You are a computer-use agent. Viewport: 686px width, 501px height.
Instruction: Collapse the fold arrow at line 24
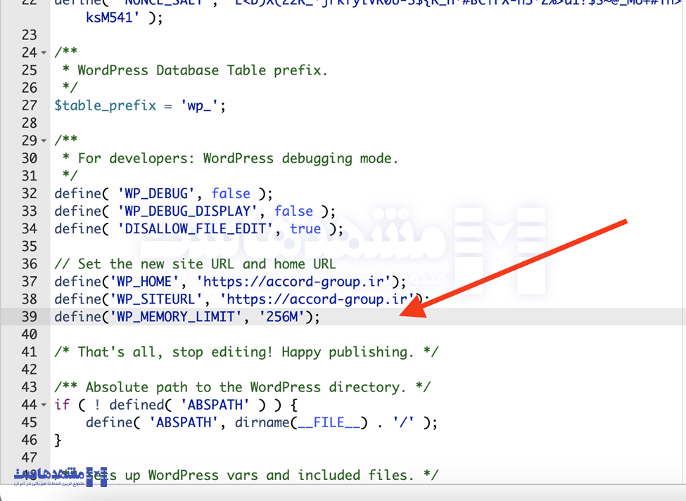point(44,53)
